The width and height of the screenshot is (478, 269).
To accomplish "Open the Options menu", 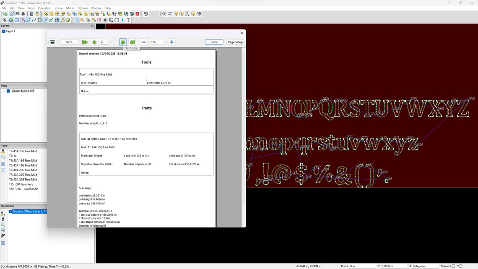I will point(83,8).
